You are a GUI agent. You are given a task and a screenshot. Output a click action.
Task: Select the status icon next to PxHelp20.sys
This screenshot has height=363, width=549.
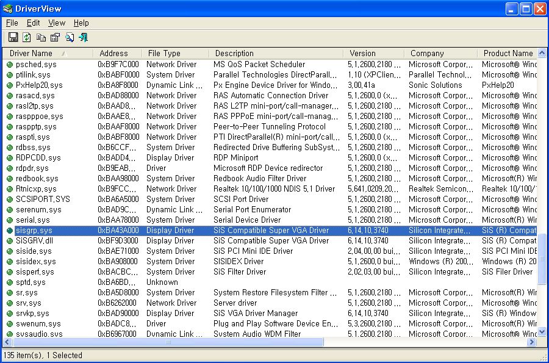click(10, 85)
